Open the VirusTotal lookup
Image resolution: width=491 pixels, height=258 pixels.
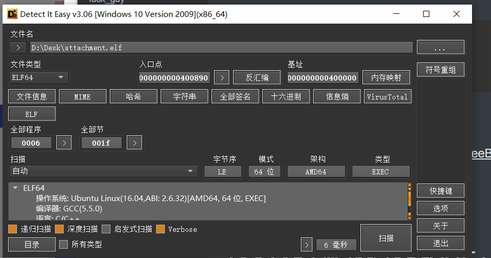click(387, 96)
